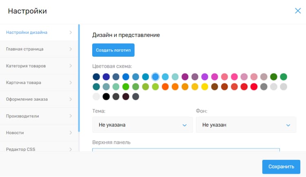Select Карточка товара in the sidebar
Viewport: 306px width, 177px height.
(39, 82)
